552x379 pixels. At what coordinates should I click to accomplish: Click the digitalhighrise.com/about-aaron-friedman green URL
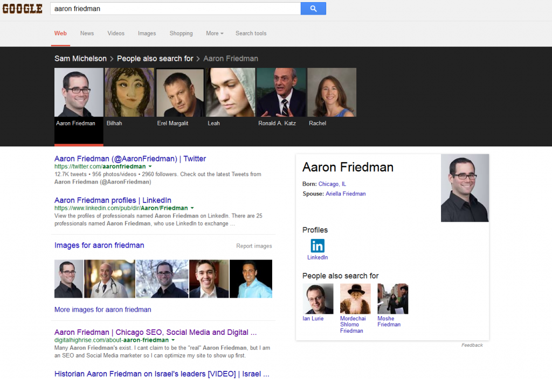[x=112, y=340]
